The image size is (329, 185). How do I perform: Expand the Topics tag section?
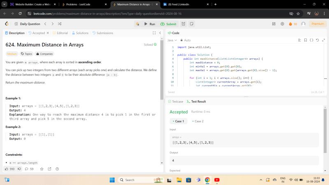click(x=26, y=54)
